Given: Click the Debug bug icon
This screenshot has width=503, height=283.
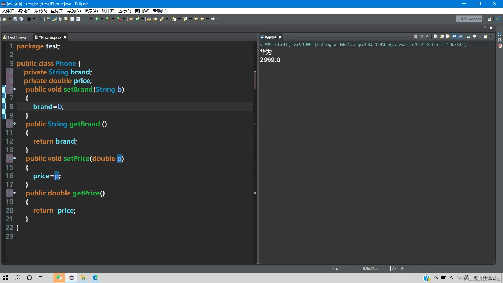Looking at the screenshot, I should [x=86, y=19].
